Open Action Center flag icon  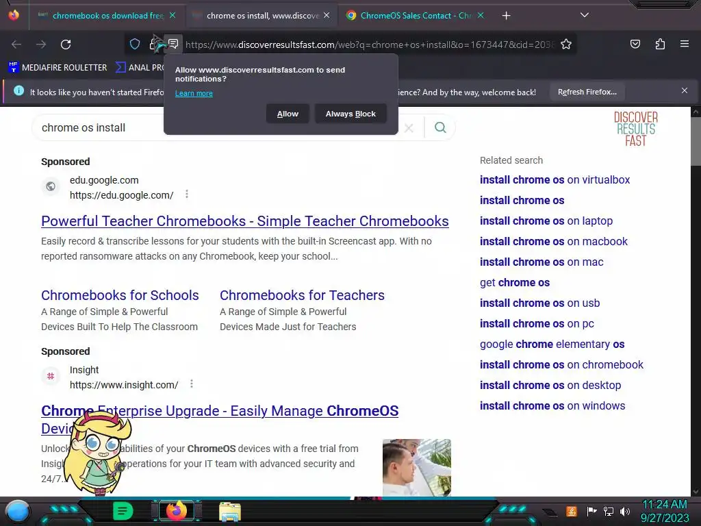click(591, 511)
